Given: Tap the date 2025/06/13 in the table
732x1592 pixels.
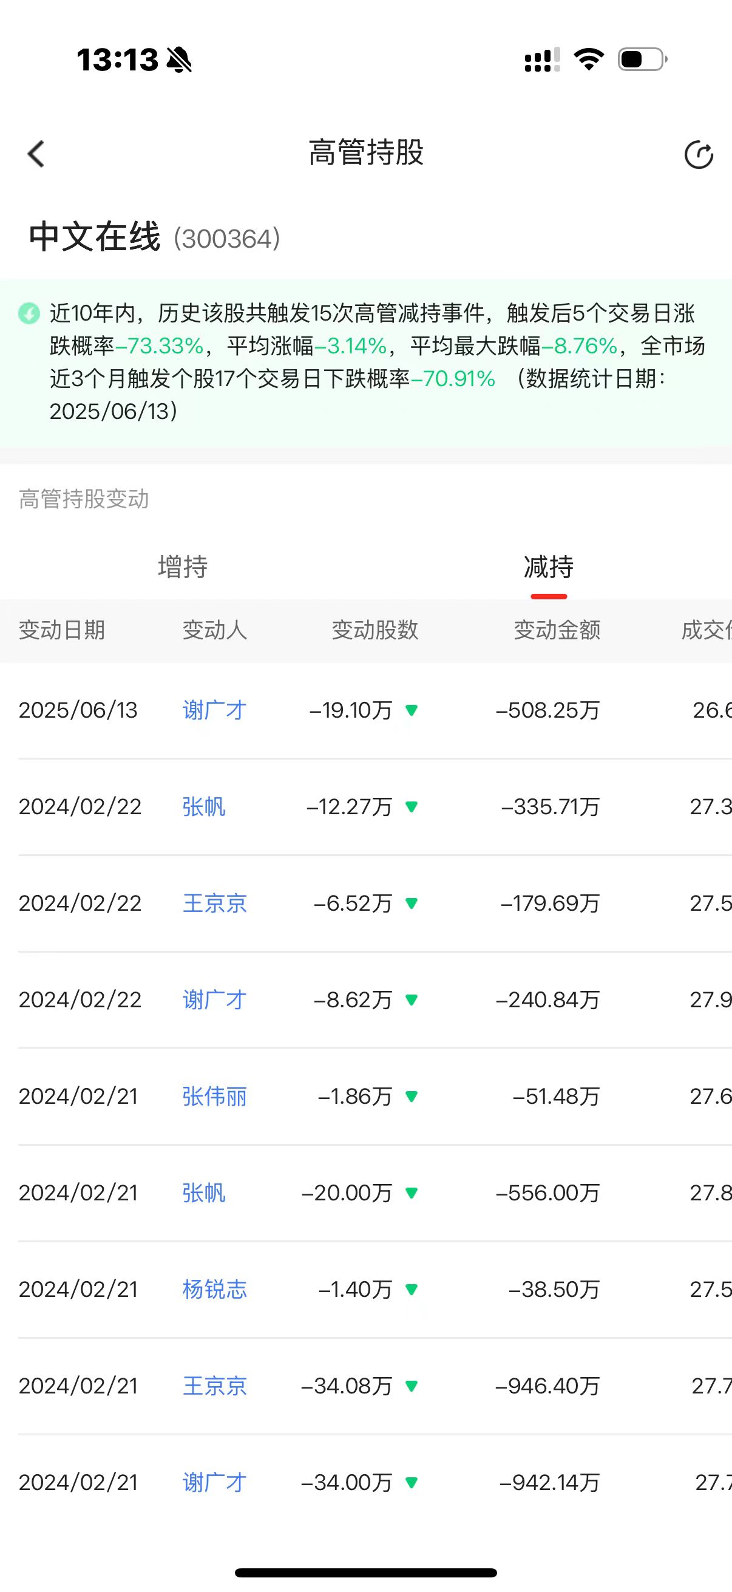Looking at the screenshot, I should (x=78, y=710).
